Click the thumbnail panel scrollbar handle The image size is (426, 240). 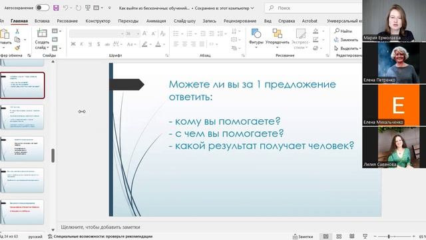coord(53,155)
